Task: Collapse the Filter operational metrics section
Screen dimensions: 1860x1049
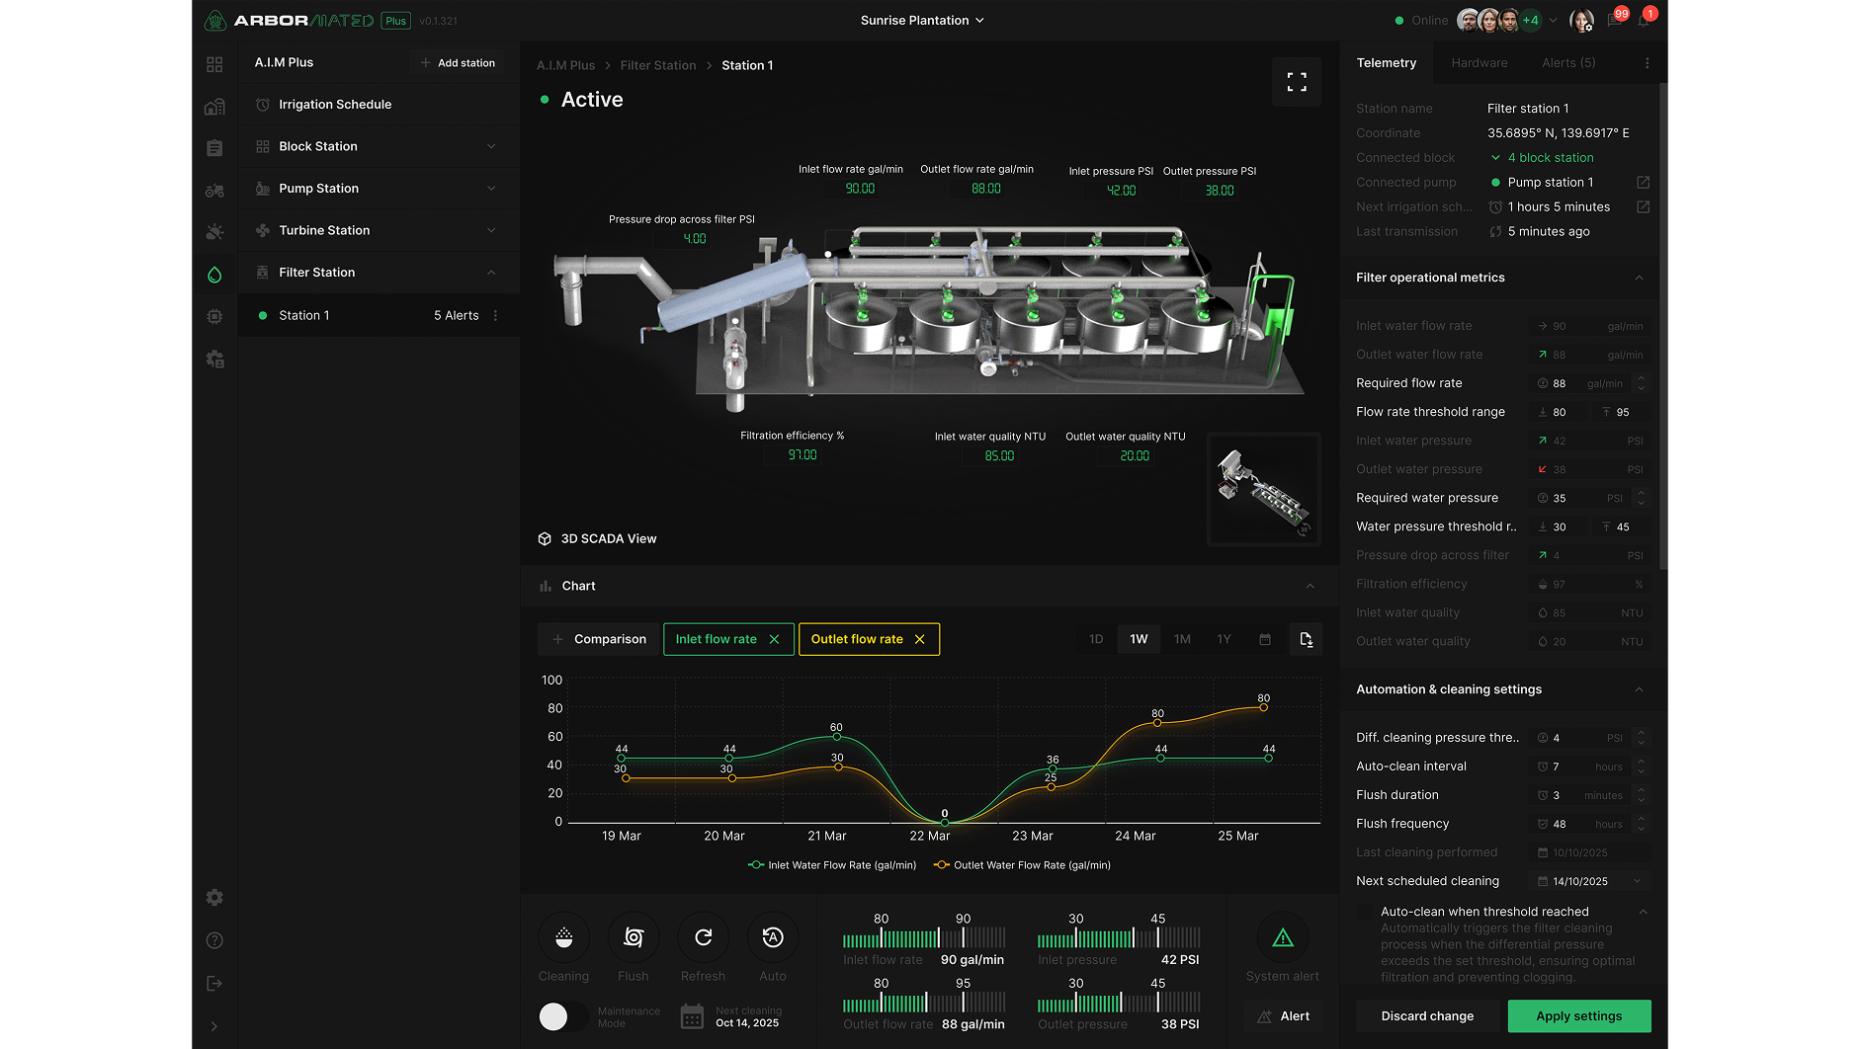Action: tap(1639, 278)
